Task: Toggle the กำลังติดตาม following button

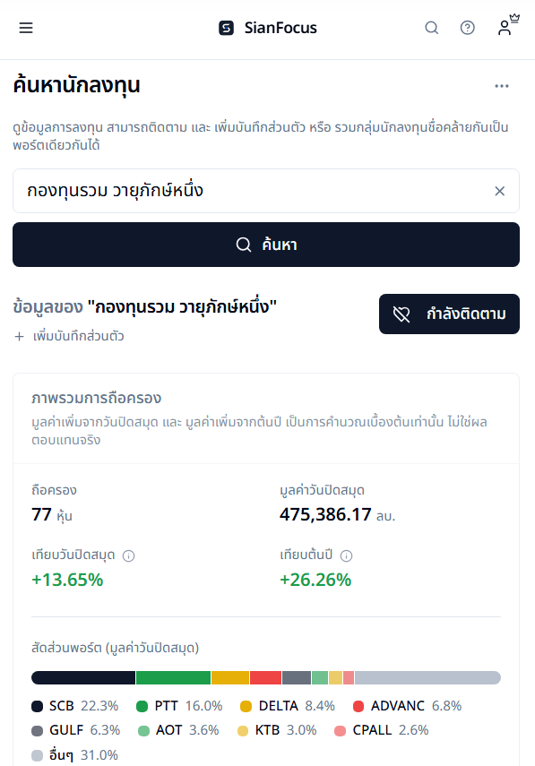Action: (449, 314)
